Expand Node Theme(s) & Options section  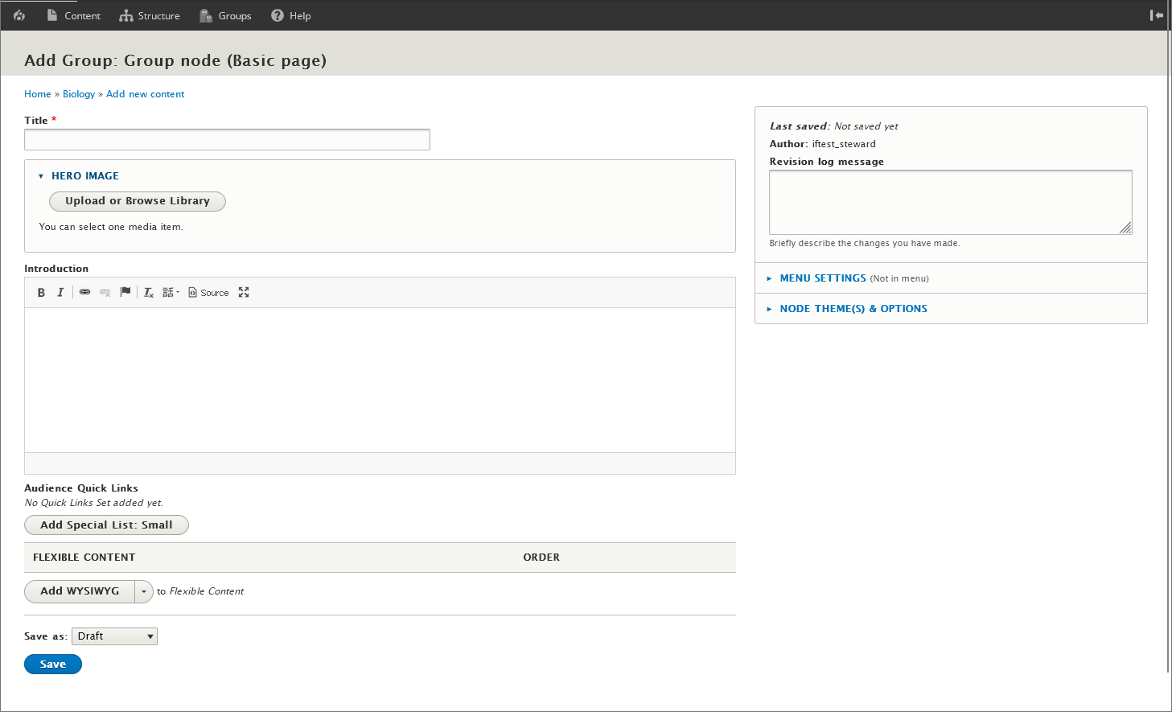853,309
